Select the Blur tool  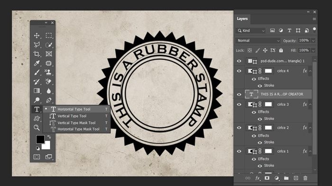[x=49, y=91]
